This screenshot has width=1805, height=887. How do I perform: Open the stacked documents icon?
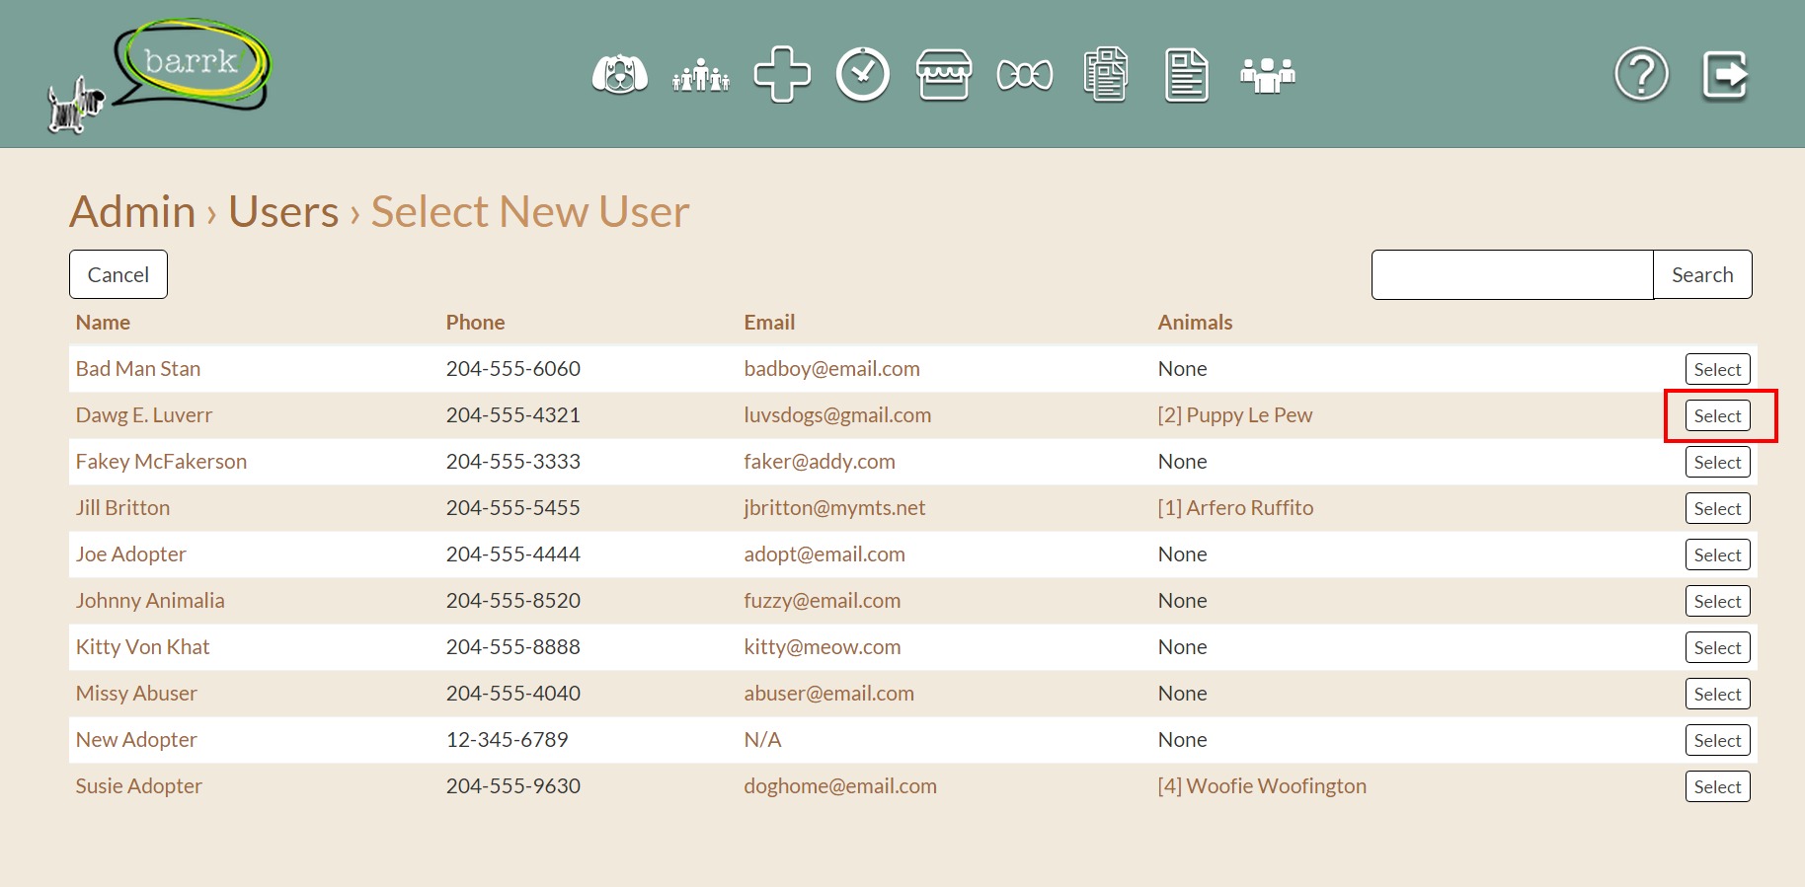1106,74
